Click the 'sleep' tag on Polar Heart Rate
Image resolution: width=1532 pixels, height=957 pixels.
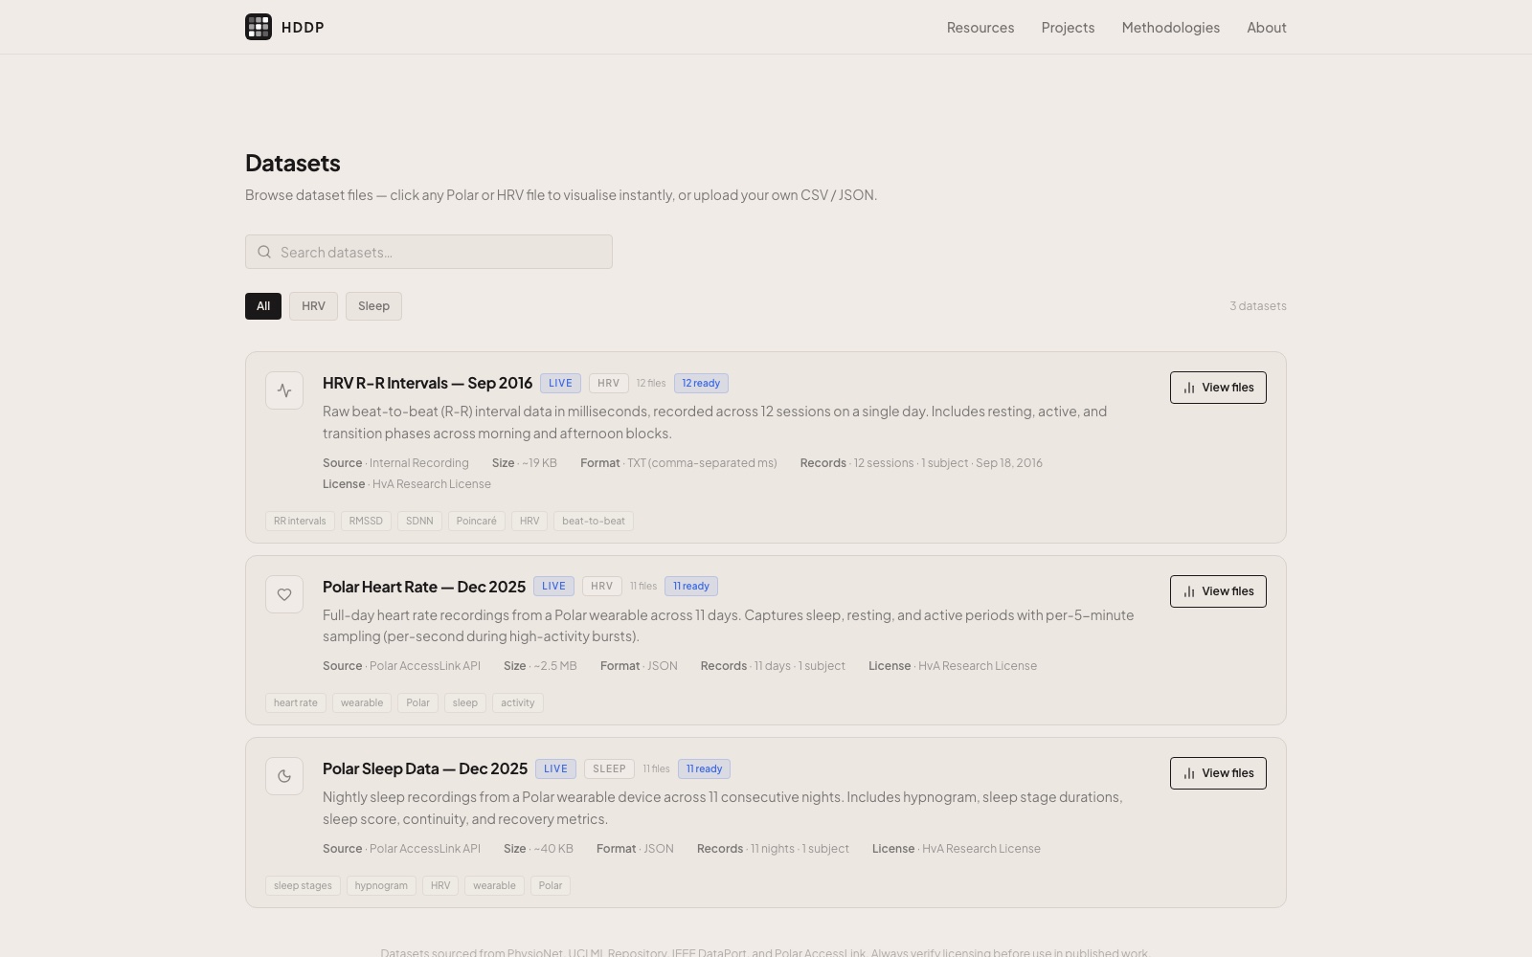tap(464, 702)
